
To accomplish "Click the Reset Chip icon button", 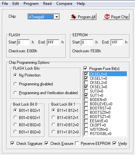I will pyautogui.click(x=116, y=17).
